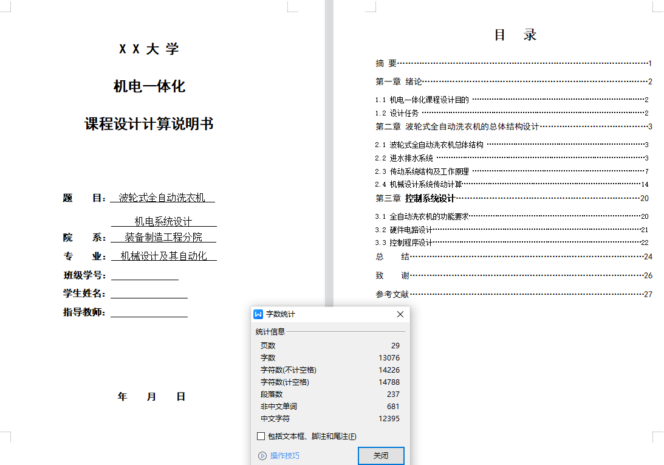Click the 字符数(计空格) value 14788
Image resolution: width=664 pixels, height=465 pixels.
point(389,382)
